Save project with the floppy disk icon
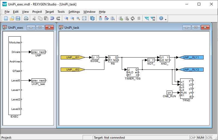The width and height of the screenshot is (218, 140). pyautogui.click(x=18, y=18)
